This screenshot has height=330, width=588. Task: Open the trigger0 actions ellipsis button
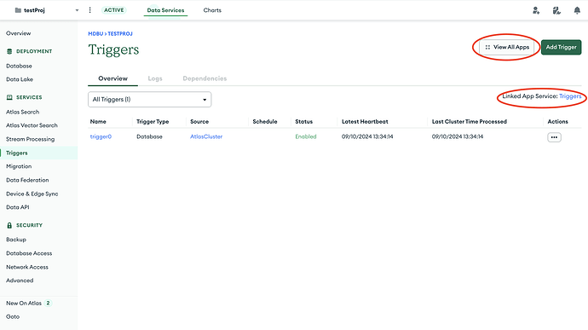(x=554, y=137)
